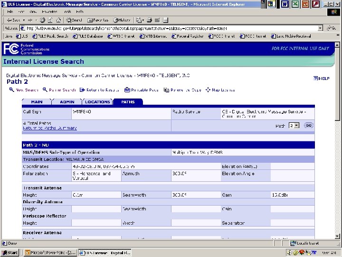The height and width of the screenshot is (257, 342).
Task: Click Return to Paths Summary link
Action: pyautogui.click(x=49, y=128)
